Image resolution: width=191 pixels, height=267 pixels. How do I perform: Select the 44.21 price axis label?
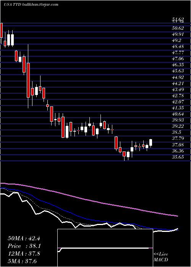click(x=178, y=84)
